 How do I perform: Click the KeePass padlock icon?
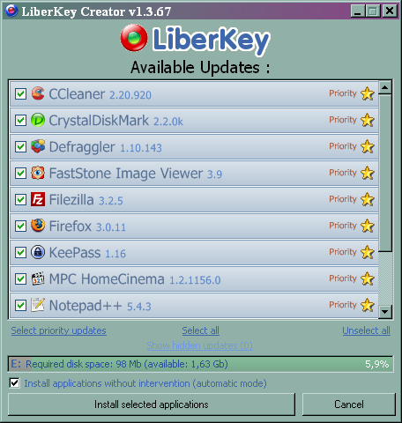38,252
